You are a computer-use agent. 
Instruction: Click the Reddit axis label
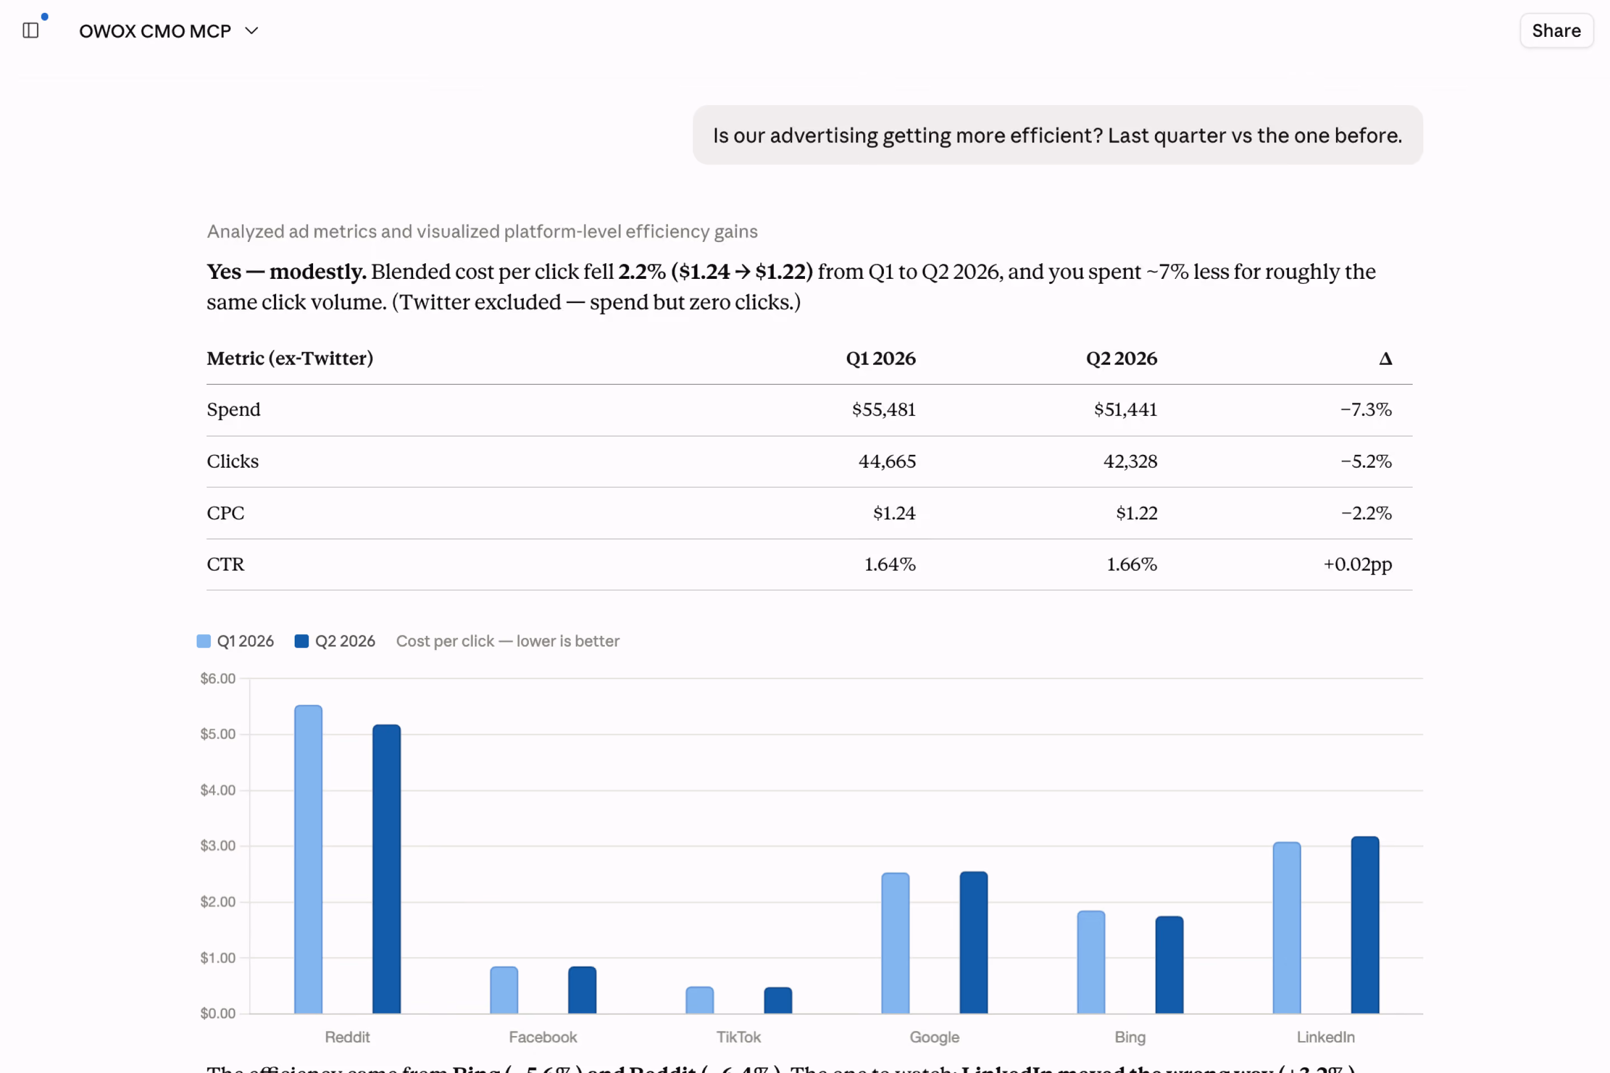pos(347,1037)
